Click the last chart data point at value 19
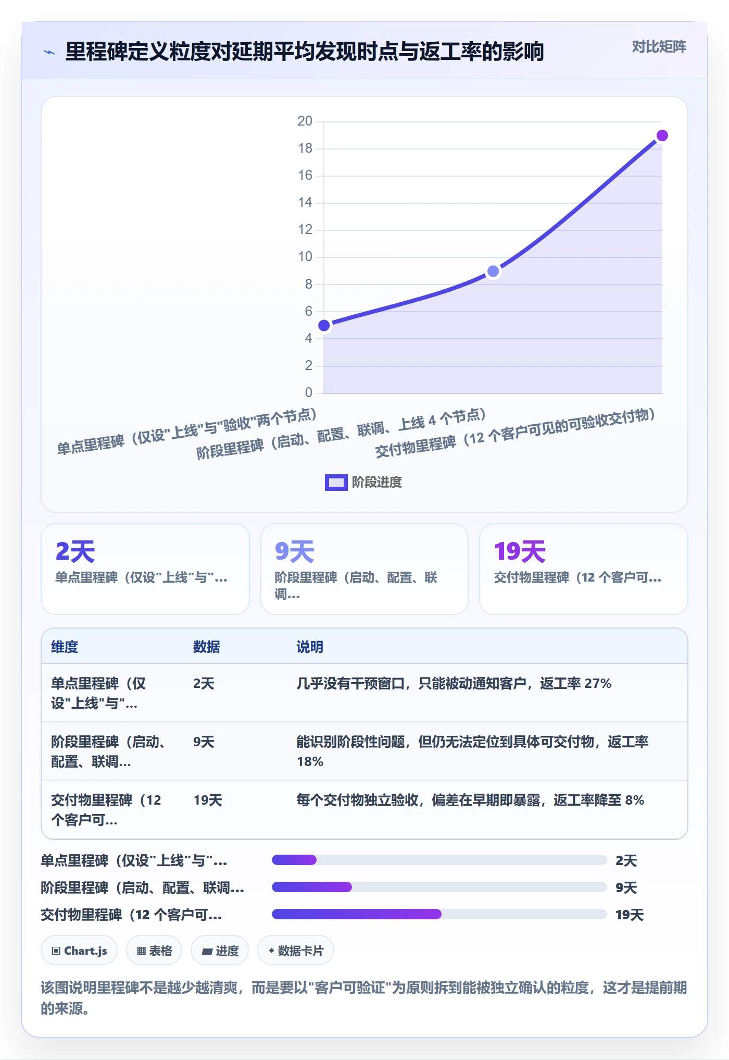The image size is (729, 1060). 662,135
